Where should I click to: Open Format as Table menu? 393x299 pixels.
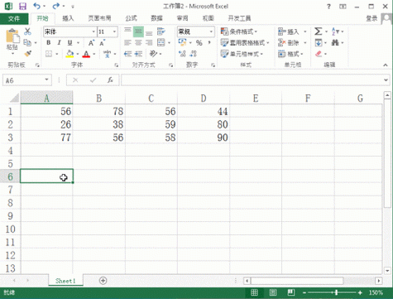[244, 43]
